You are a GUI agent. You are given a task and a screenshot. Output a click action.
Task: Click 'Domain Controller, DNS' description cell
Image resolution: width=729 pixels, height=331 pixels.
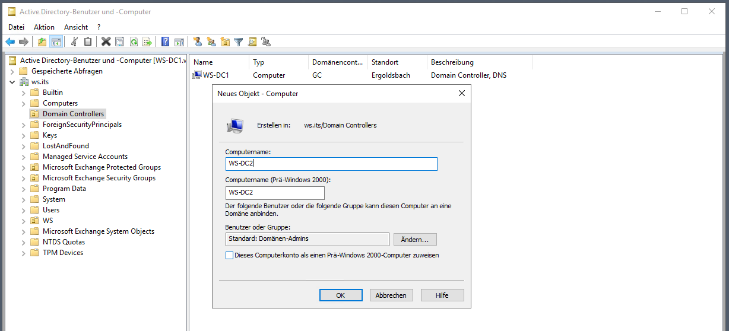[468, 75]
